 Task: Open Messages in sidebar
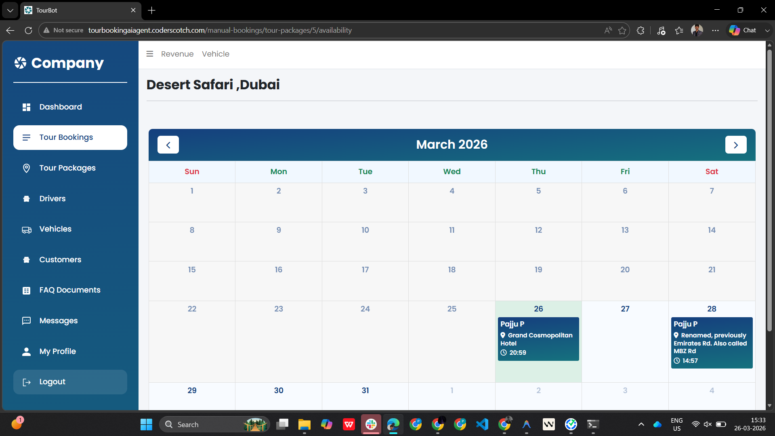point(70,321)
